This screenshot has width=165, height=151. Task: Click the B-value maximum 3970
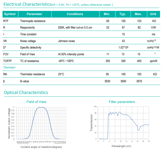139,81
